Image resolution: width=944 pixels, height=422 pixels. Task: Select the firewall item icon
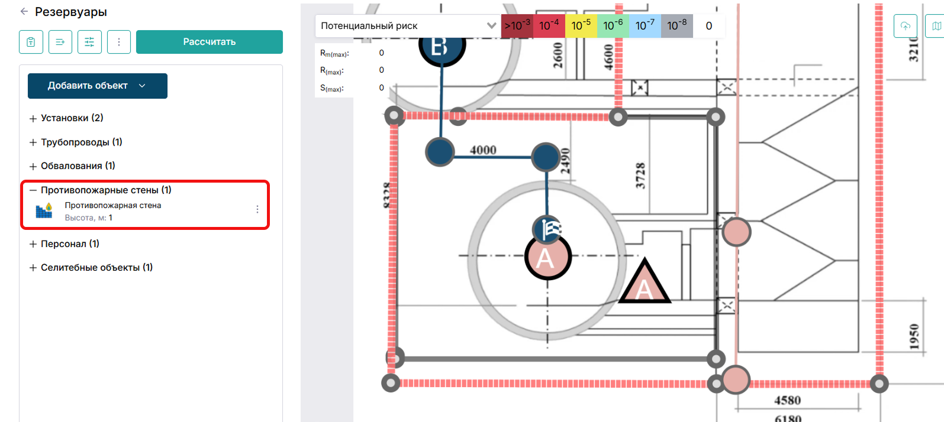click(44, 211)
